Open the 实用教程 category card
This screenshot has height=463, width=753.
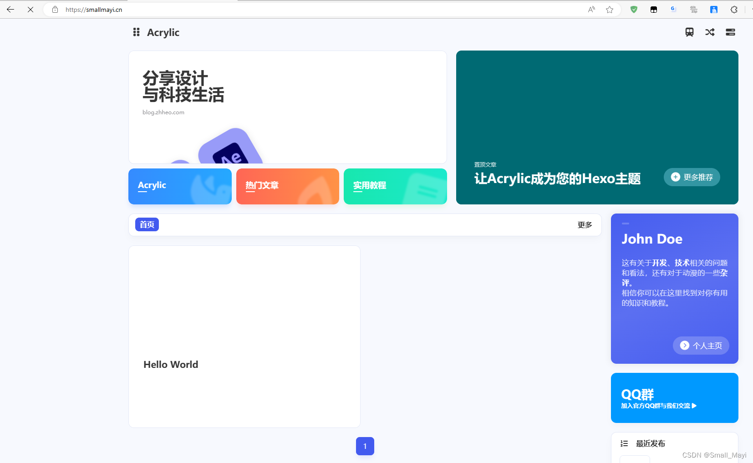click(395, 186)
